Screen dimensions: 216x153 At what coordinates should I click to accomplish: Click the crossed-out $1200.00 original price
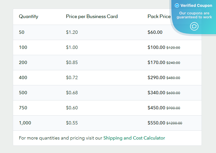[x=174, y=123]
